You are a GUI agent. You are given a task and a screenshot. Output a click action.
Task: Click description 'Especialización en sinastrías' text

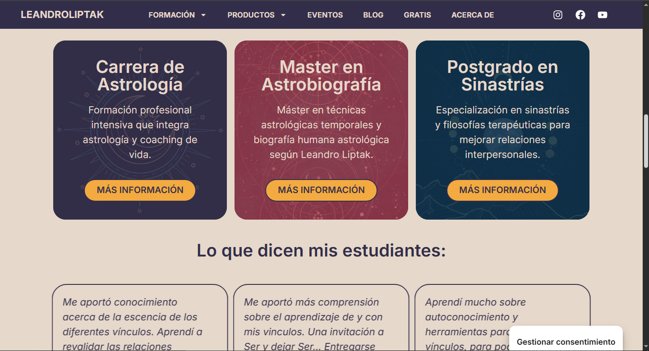pyautogui.click(x=502, y=132)
